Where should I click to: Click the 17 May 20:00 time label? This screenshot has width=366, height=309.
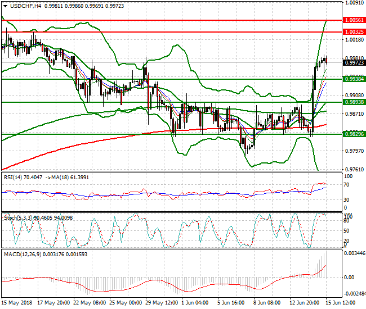pyautogui.click(x=53, y=303)
